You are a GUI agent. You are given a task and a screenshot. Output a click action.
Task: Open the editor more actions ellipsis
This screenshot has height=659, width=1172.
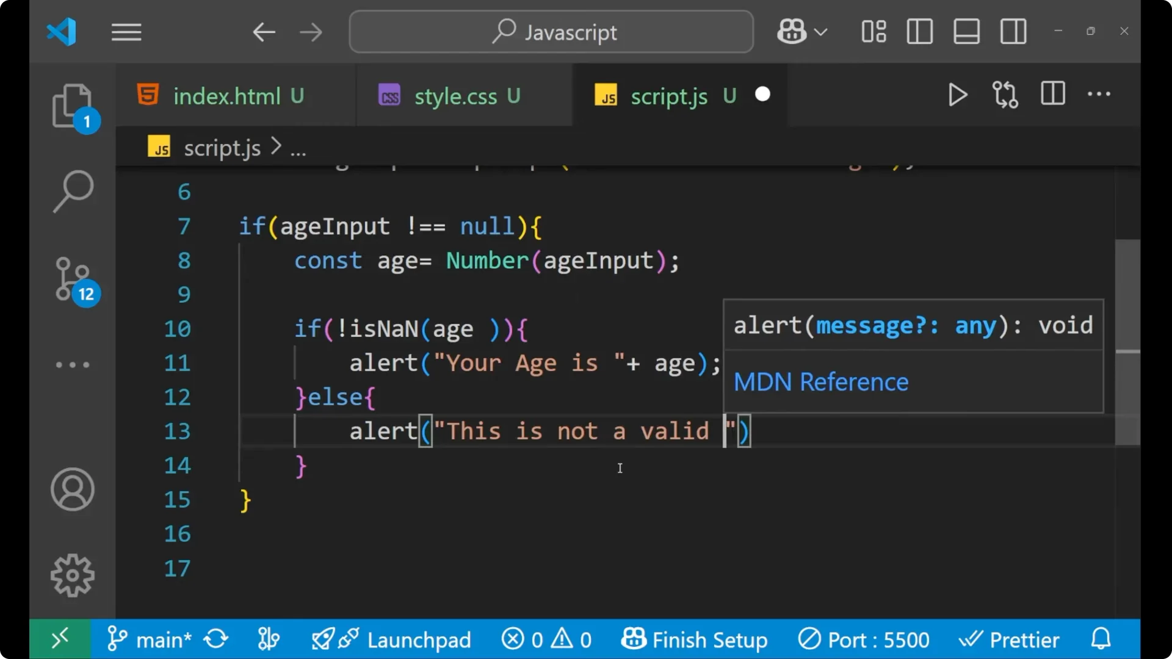1098,95
